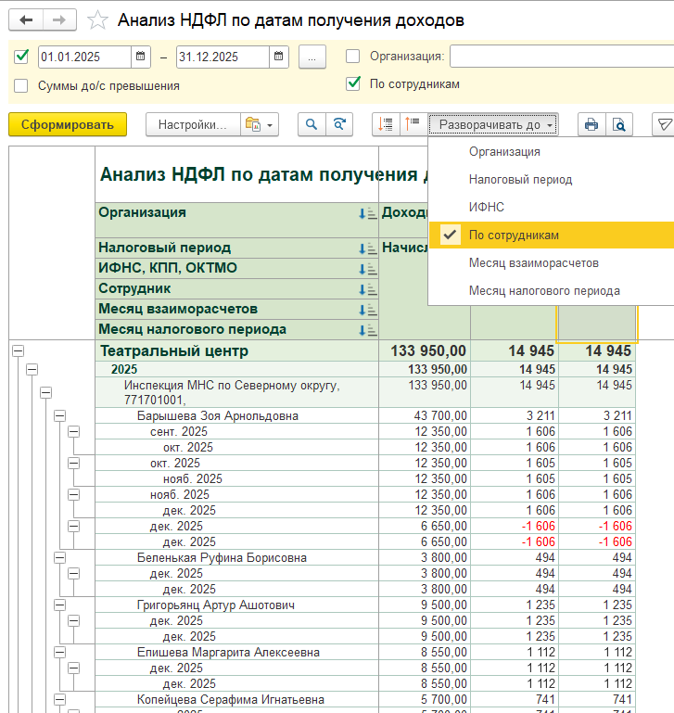Add report to favorites with star icon
This screenshot has height=713, width=674.
tap(96, 20)
